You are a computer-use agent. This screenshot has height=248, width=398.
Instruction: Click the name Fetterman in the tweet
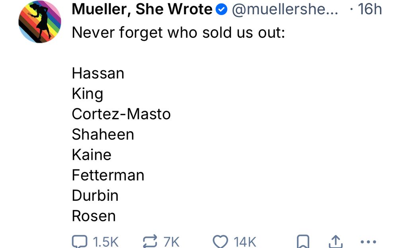click(108, 175)
